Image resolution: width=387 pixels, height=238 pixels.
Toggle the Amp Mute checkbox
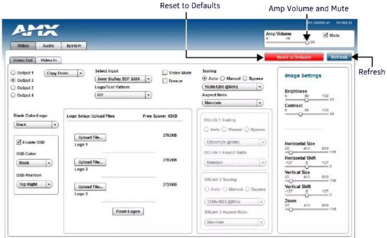tap(326, 35)
